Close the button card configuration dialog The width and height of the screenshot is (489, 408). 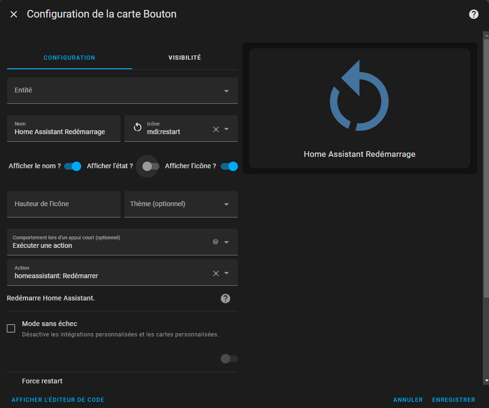(14, 14)
